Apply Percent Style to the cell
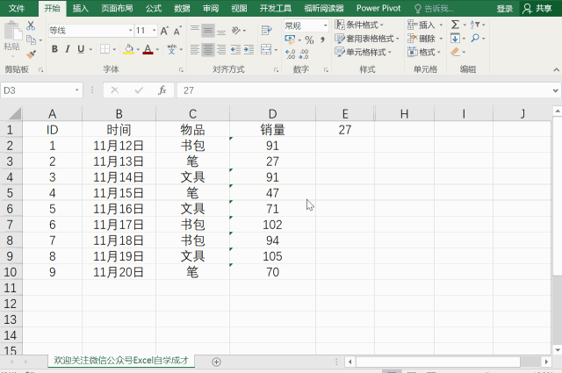Image resolution: width=562 pixels, height=373 pixels. click(309, 41)
